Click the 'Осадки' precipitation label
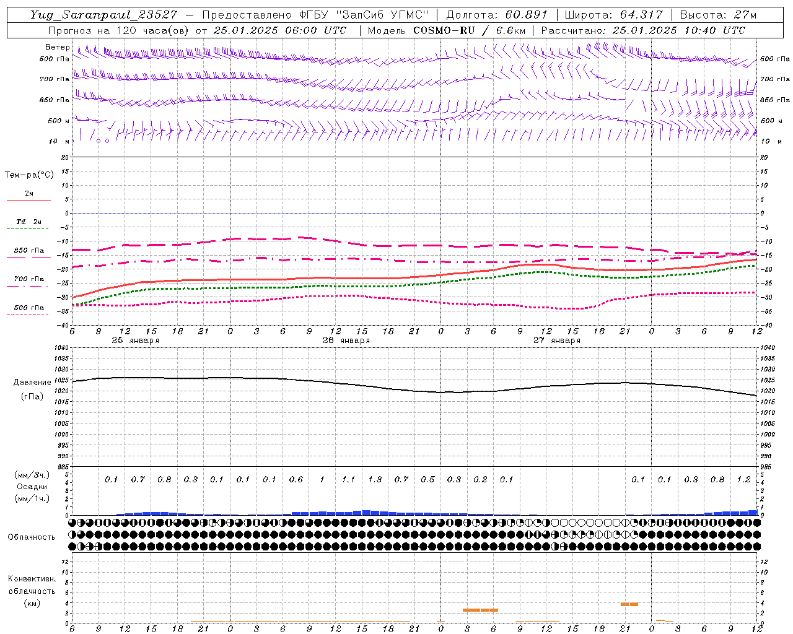The width and height of the screenshot is (793, 634). tap(32, 487)
